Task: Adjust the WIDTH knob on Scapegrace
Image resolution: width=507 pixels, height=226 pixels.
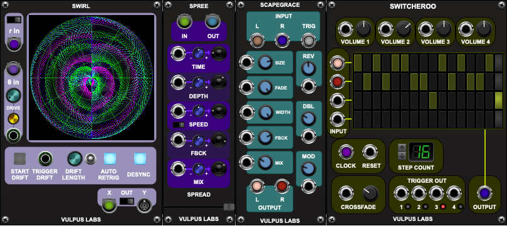Action: tap(265, 112)
